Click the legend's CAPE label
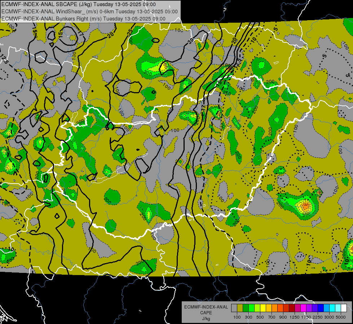Viewport: 353px width, 324px height. (x=206, y=313)
